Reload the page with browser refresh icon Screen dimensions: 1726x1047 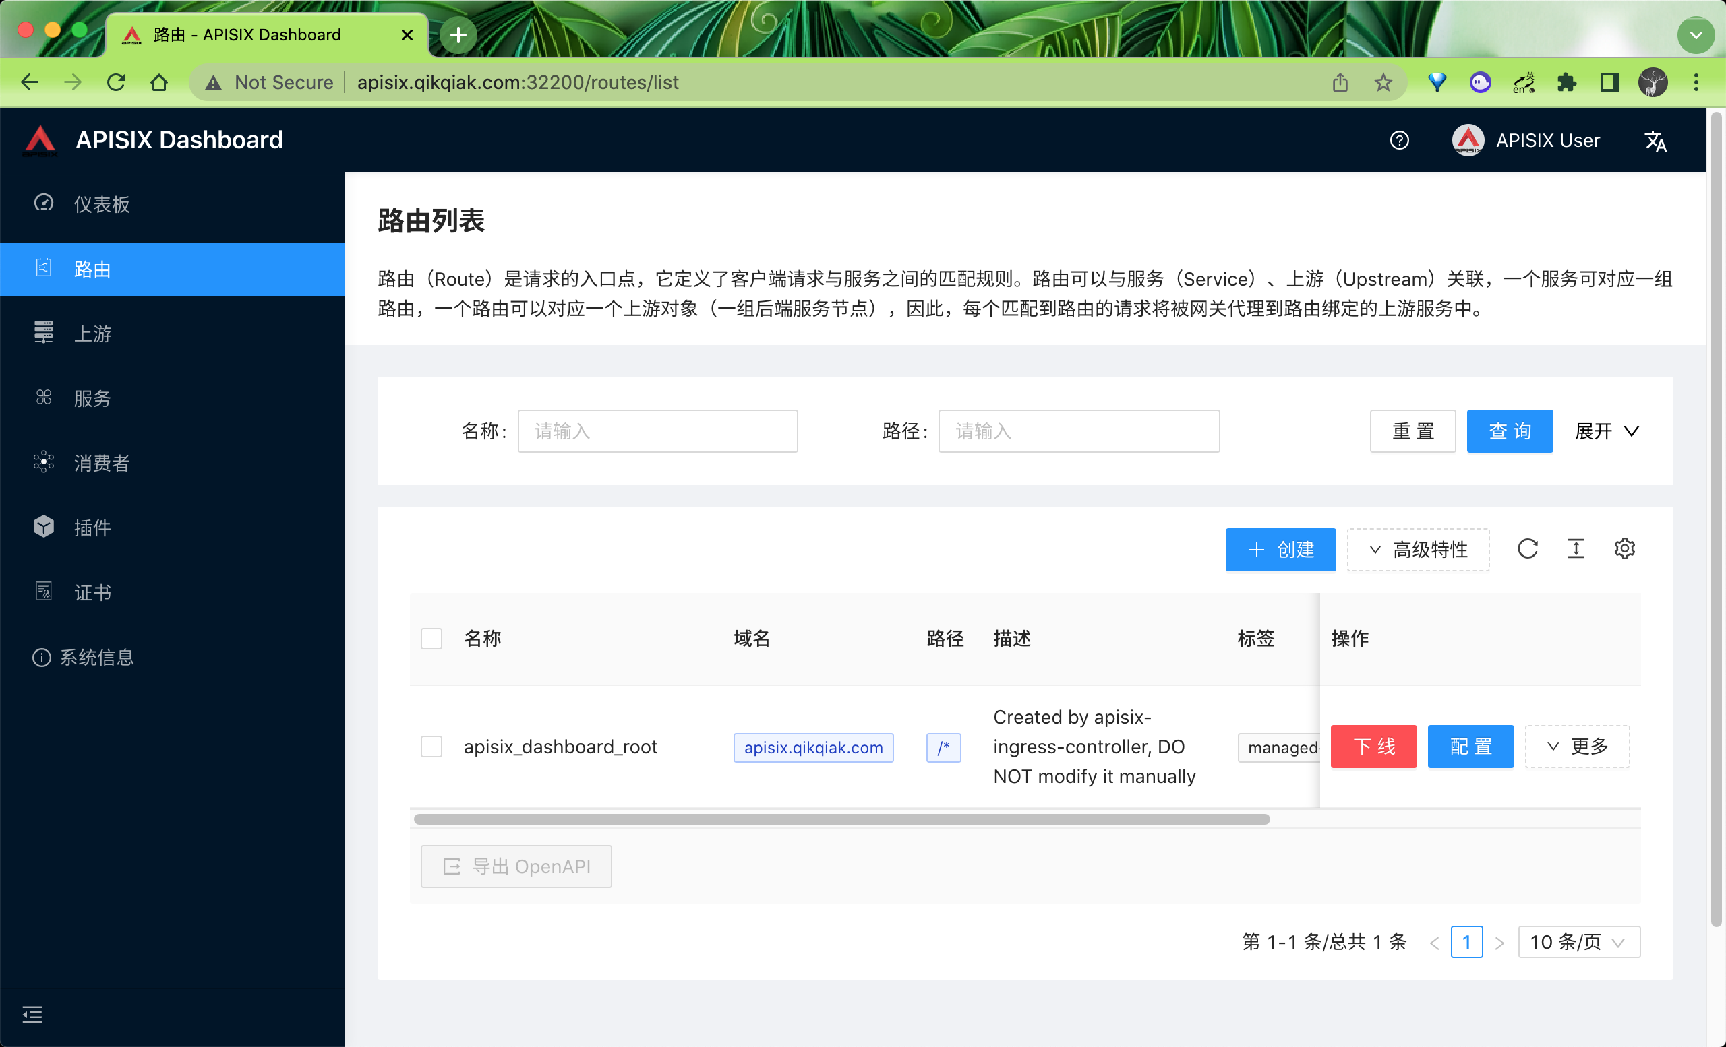click(116, 83)
